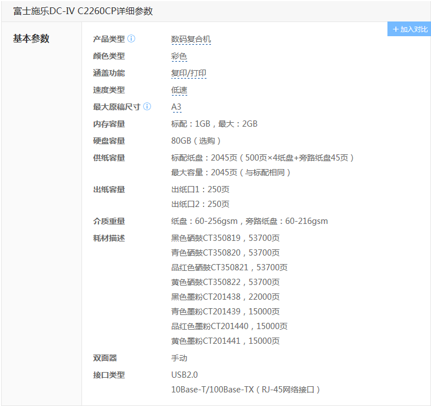This screenshot has width=431, height=406.
Task: Click the 黄色墨粉CT201441 line
Action: pos(225,341)
